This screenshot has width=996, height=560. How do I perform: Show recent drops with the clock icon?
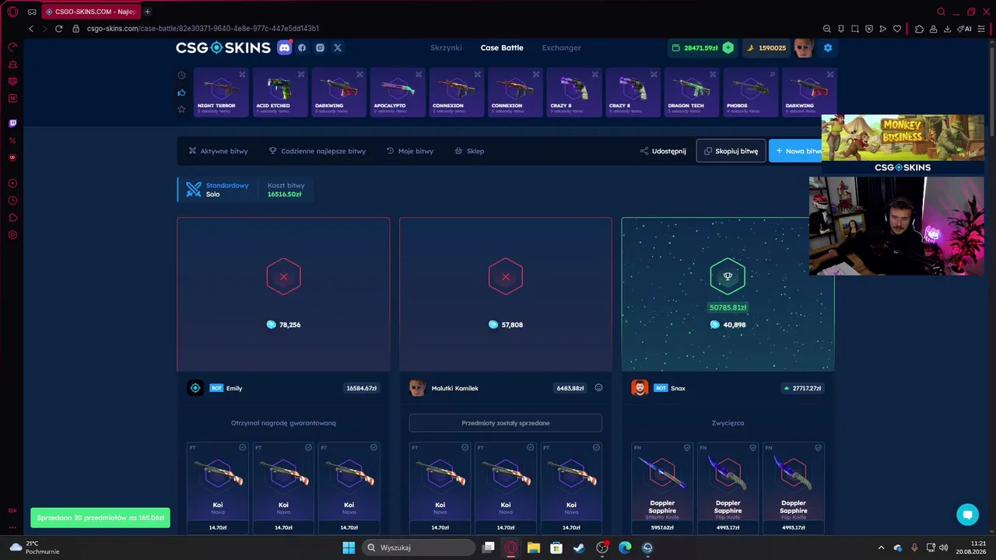(x=181, y=75)
